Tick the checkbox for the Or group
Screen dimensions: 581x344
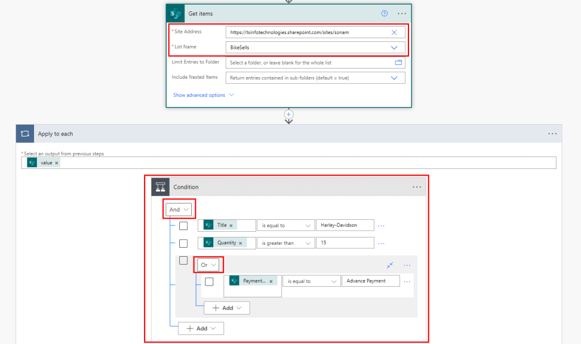183,260
